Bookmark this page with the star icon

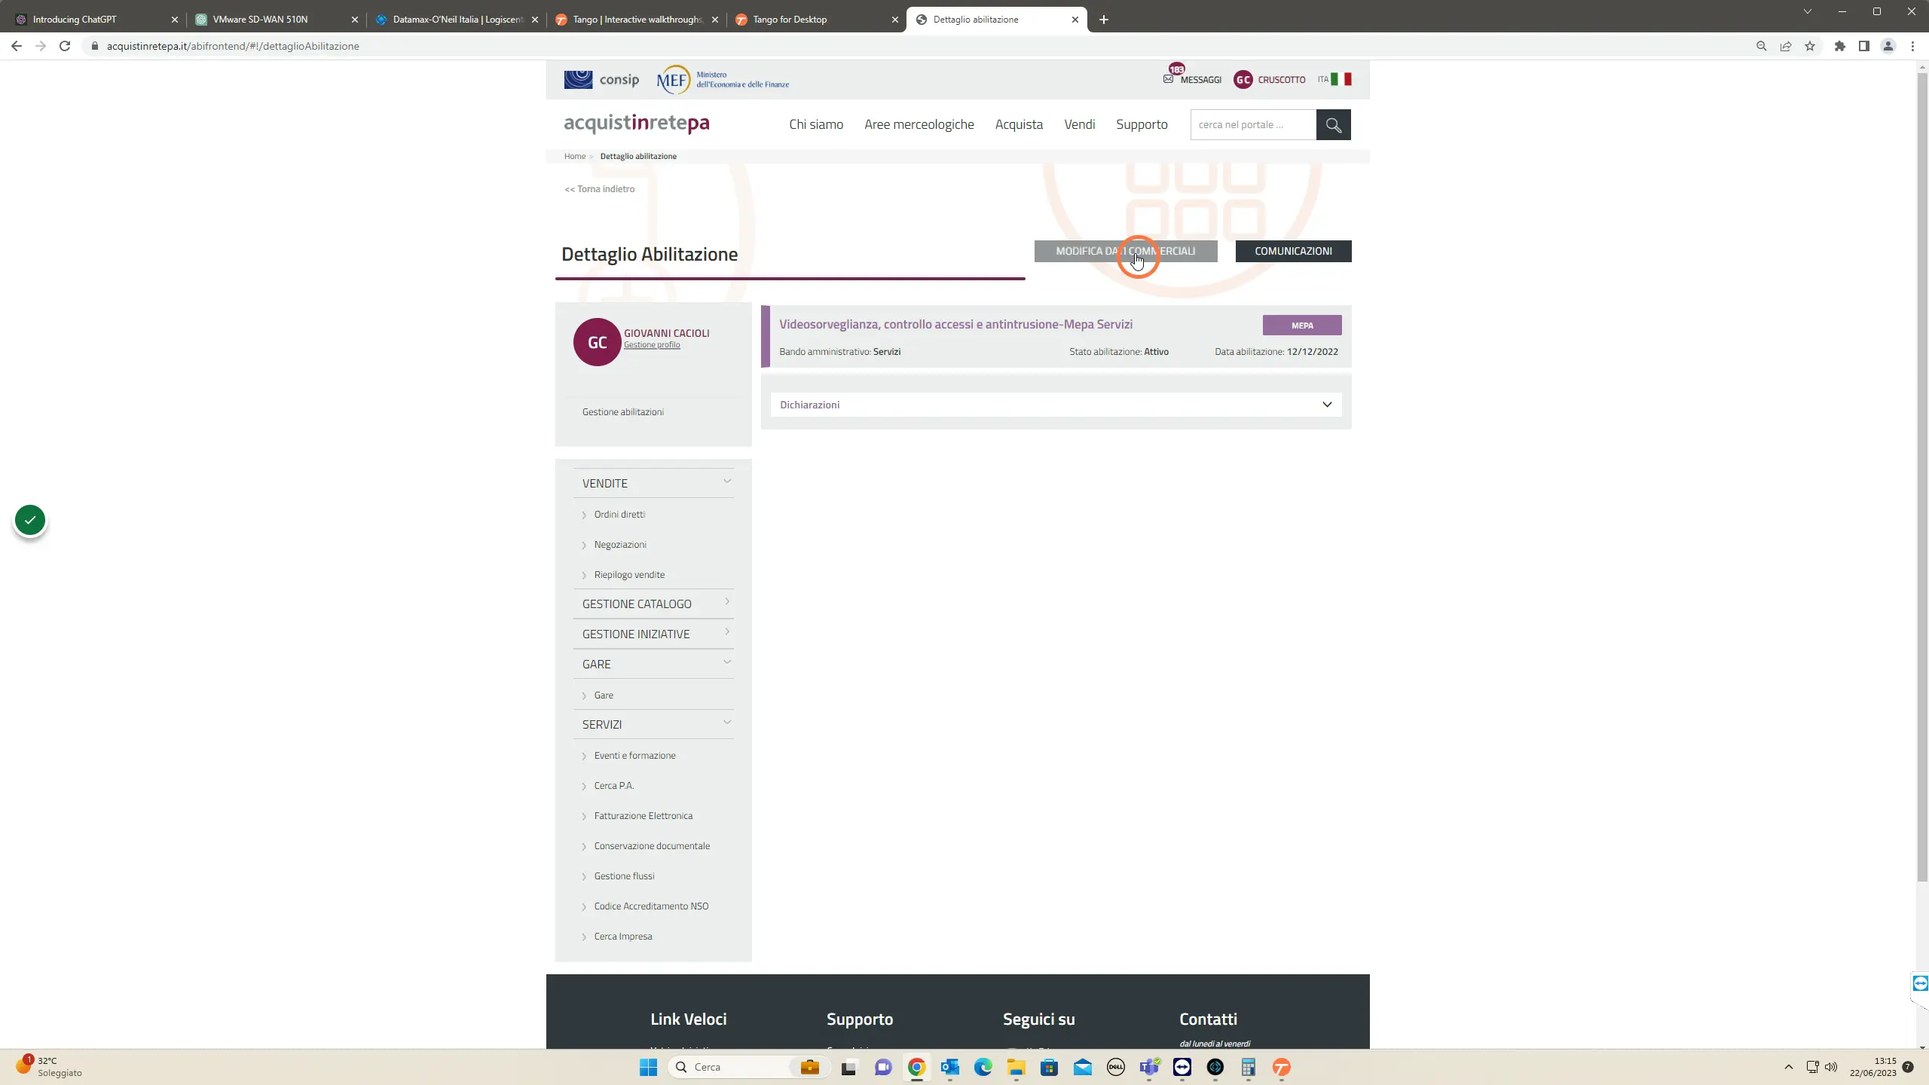pos(1810,46)
